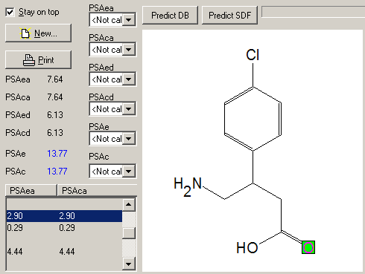The height and width of the screenshot is (274, 365).
Task: Click the blue PSAe value 13.77
Action: coord(57,154)
